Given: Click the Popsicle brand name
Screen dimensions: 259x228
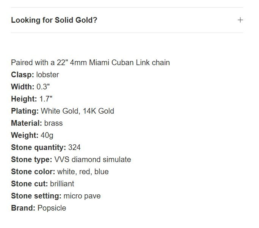Looking at the screenshot, I should point(52,208).
